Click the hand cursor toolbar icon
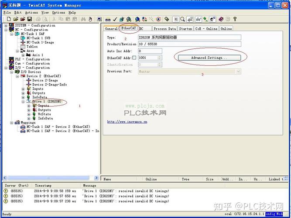 pyautogui.click(x=90, y=19)
